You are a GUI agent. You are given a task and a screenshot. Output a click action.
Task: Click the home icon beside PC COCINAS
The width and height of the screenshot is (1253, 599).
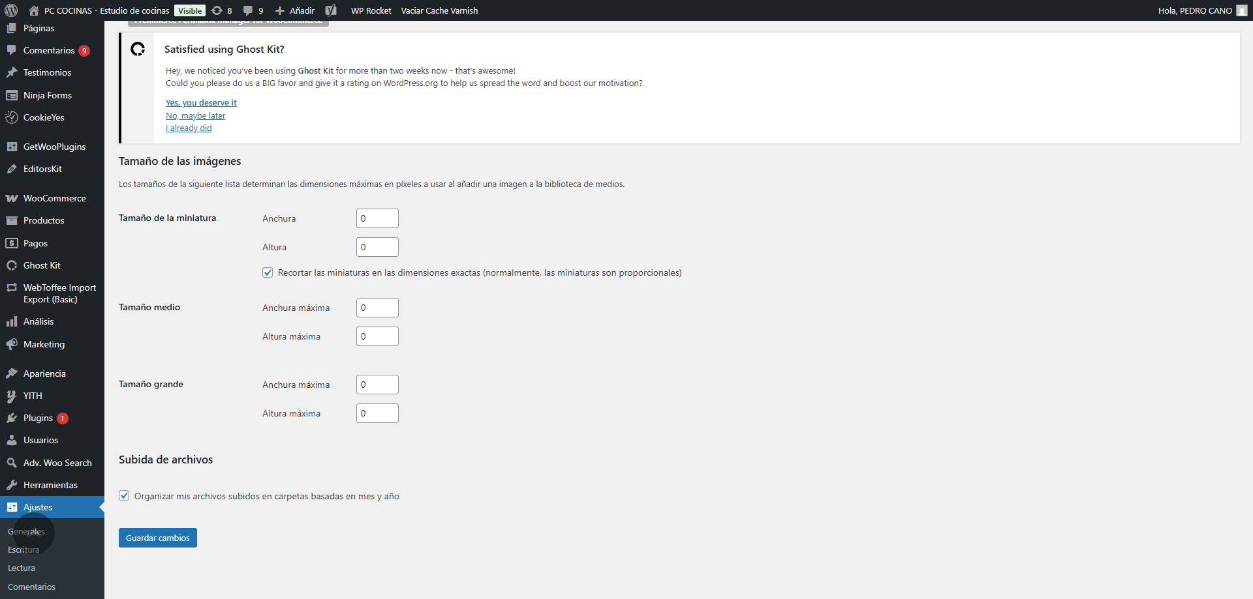34,10
